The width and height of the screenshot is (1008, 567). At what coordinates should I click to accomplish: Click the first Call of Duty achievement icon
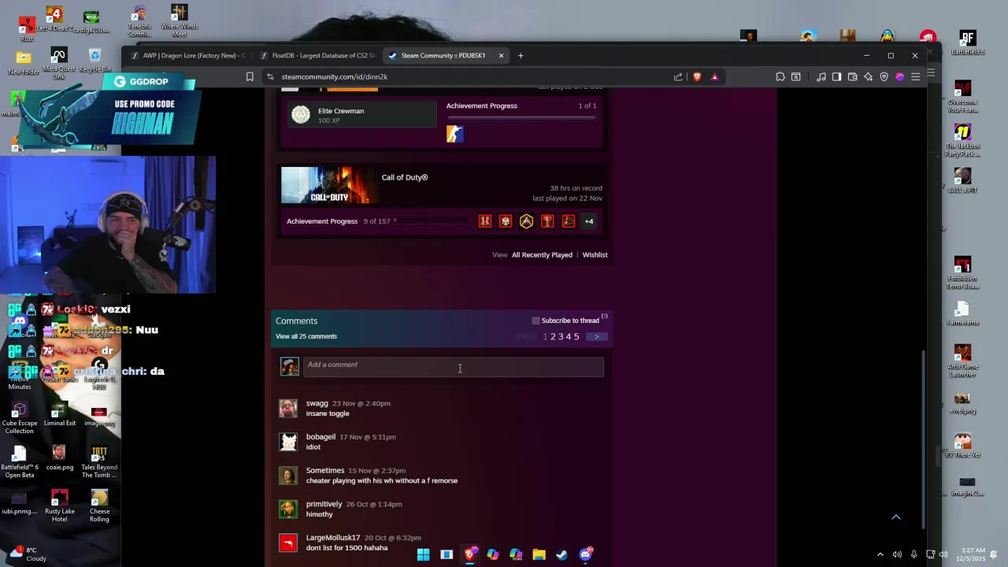pyautogui.click(x=485, y=221)
